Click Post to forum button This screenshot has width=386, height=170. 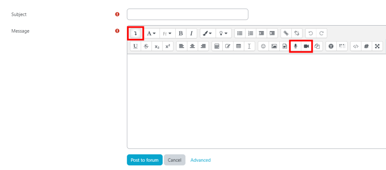click(145, 160)
